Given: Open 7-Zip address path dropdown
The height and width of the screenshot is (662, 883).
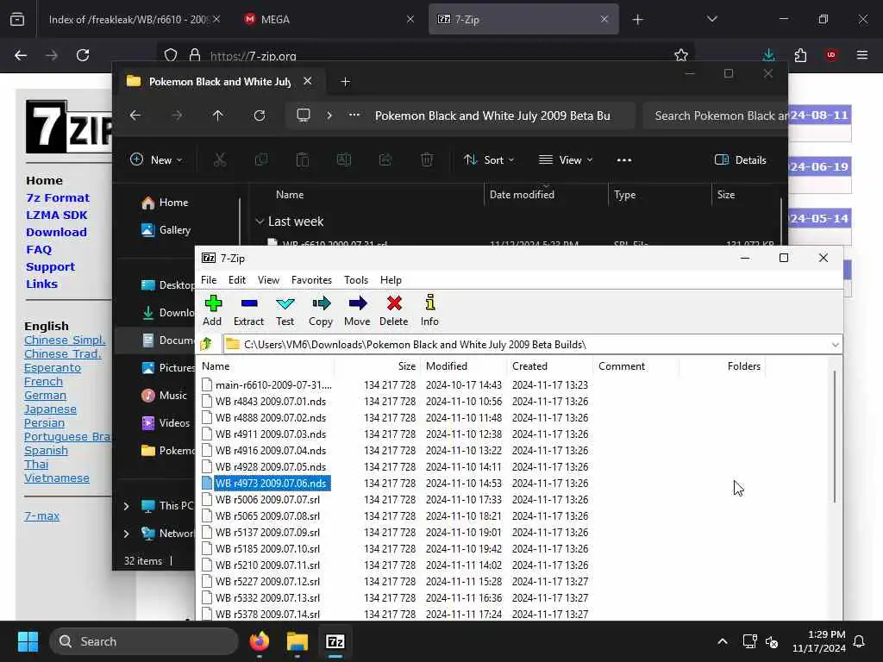Looking at the screenshot, I should click(835, 345).
